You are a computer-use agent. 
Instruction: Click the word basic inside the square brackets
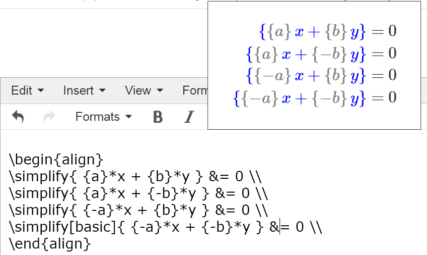(92, 227)
